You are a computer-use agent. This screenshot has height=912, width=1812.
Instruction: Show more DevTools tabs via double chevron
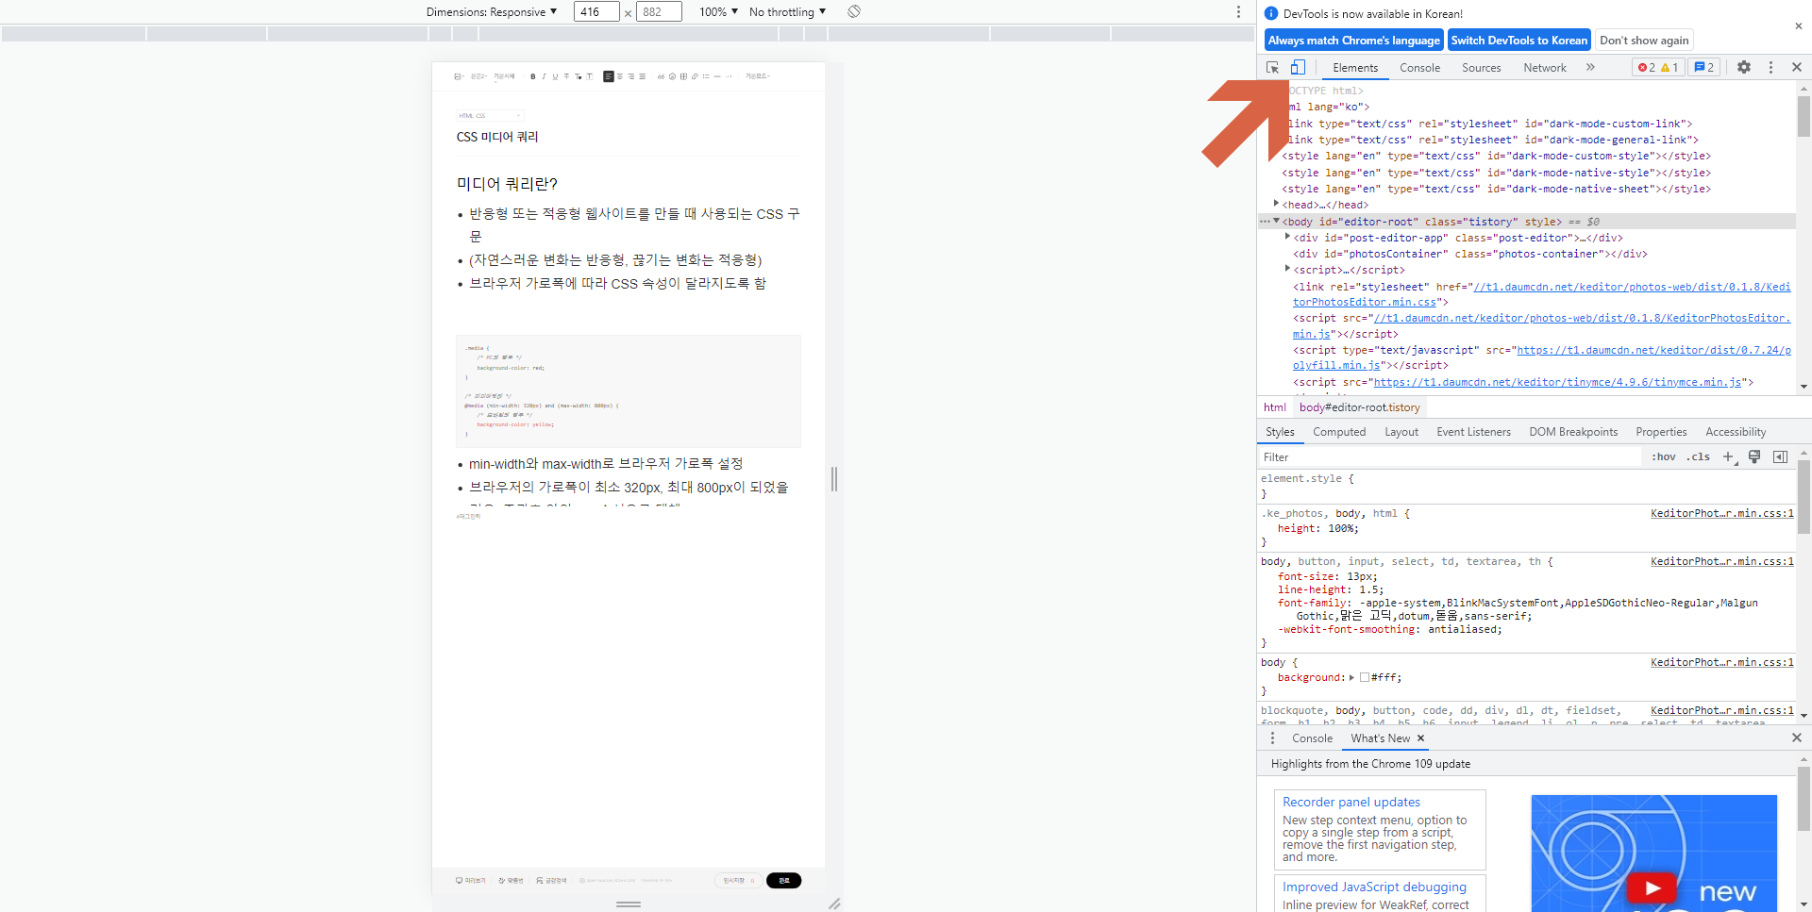(x=1590, y=67)
